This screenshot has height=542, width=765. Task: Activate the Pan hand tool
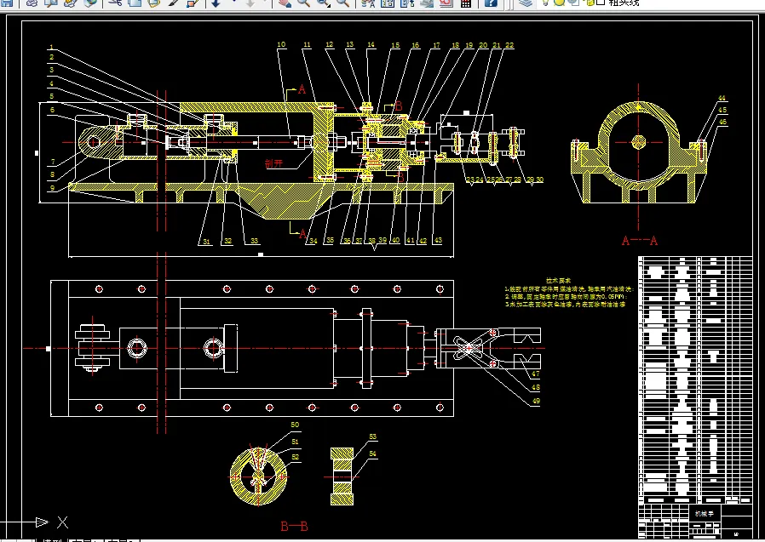pyautogui.click(x=285, y=3)
